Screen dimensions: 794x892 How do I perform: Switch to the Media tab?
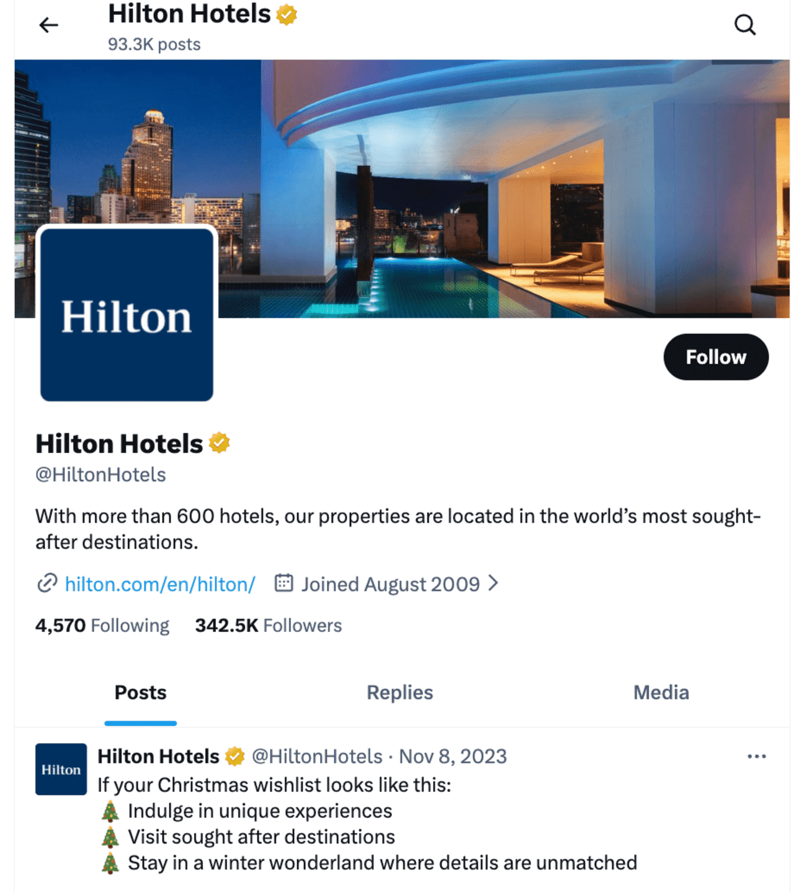pos(661,693)
